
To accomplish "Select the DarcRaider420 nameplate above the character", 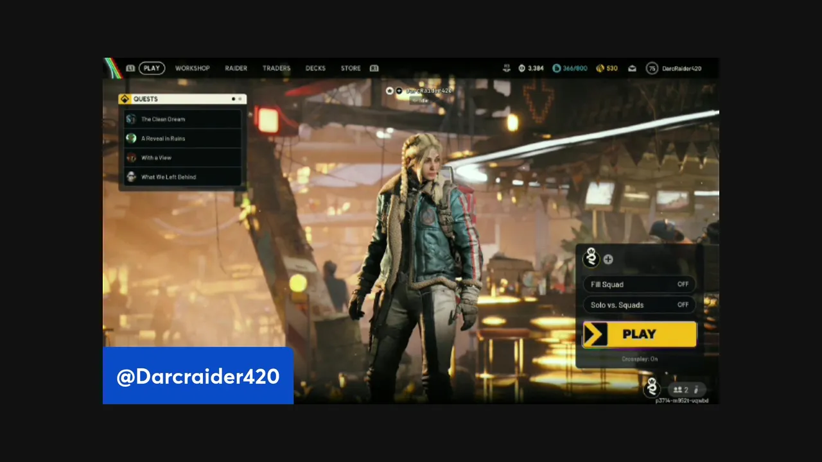I will point(428,90).
